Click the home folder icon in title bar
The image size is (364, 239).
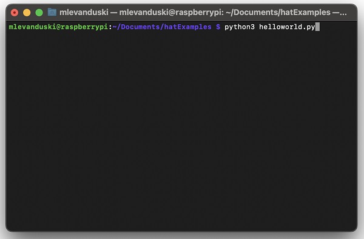[52, 12]
